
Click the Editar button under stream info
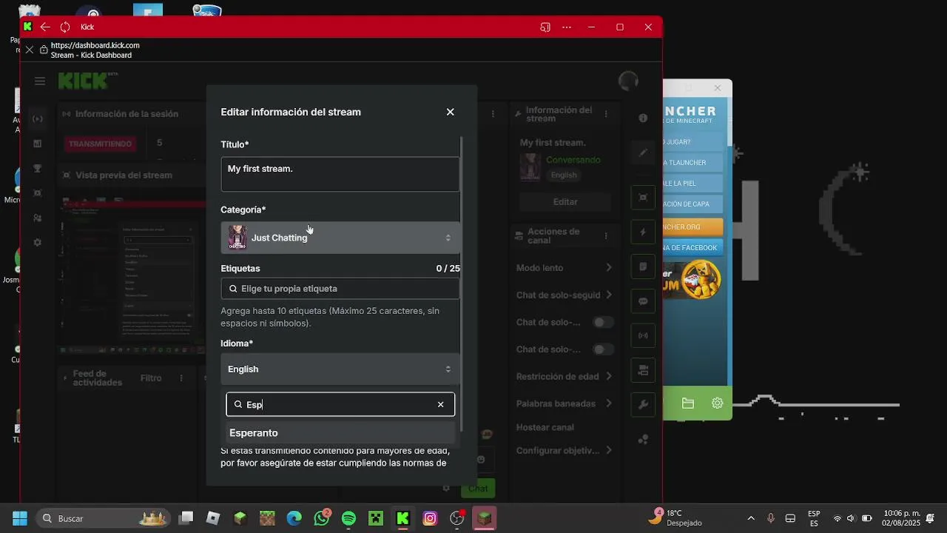pos(565,201)
